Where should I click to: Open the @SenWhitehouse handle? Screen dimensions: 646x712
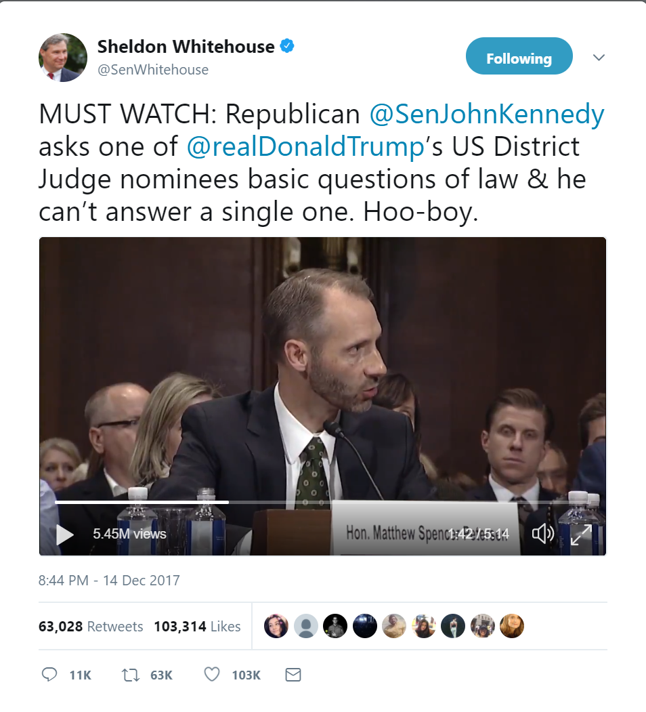[153, 70]
